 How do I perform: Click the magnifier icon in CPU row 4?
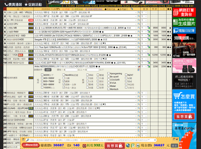pos(139,24)
